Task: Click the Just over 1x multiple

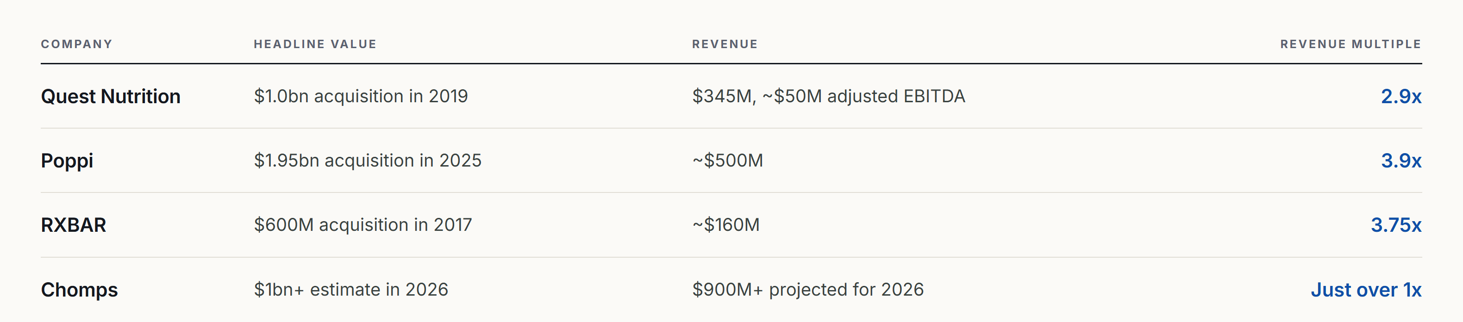Action: tap(1366, 290)
